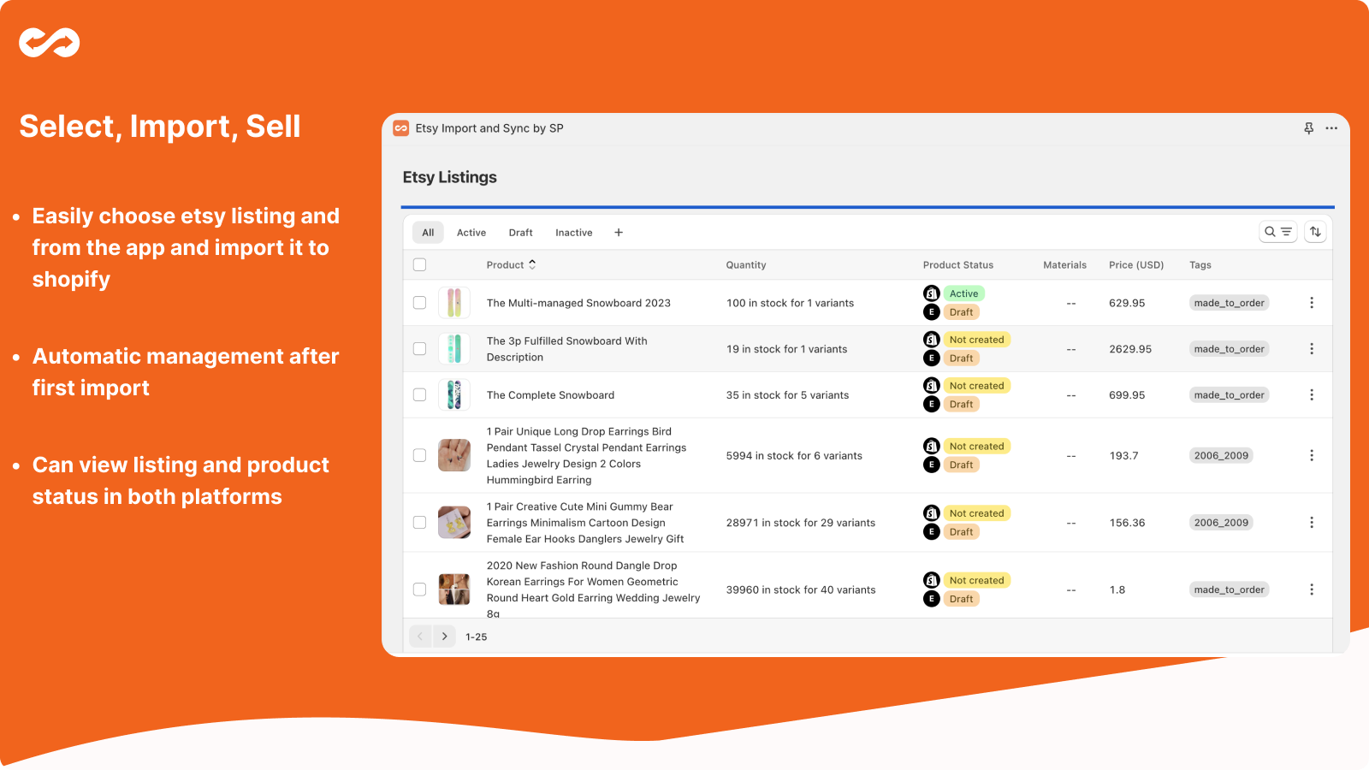Open search and filter in listings table
The width and height of the screenshot is (1369, 770).
point(1278,232)
